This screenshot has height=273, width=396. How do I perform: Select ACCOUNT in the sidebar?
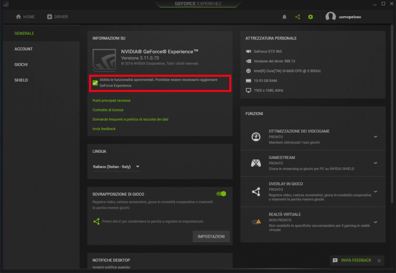24,49
